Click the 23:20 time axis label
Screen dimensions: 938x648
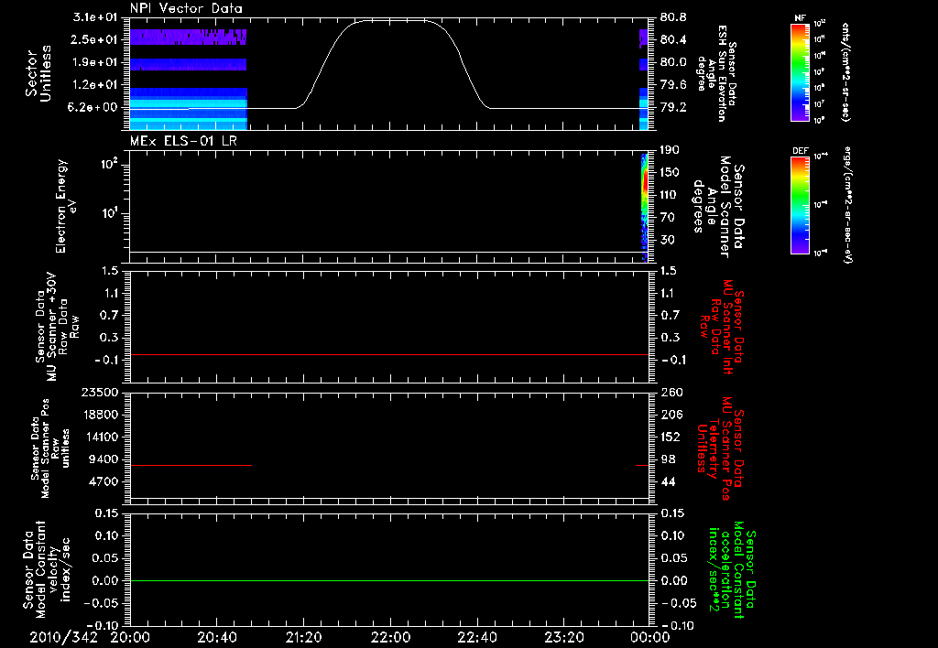click(563, 637)
